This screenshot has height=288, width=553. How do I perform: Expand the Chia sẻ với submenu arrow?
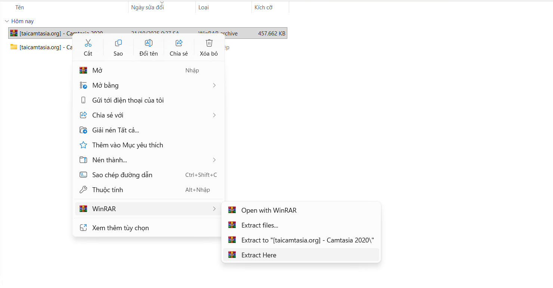(214, 115)
